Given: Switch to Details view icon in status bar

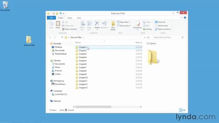Looking at the screenshot, I should (181, 110).
